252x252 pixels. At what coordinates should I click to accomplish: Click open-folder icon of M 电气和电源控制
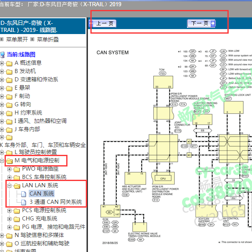10,161
